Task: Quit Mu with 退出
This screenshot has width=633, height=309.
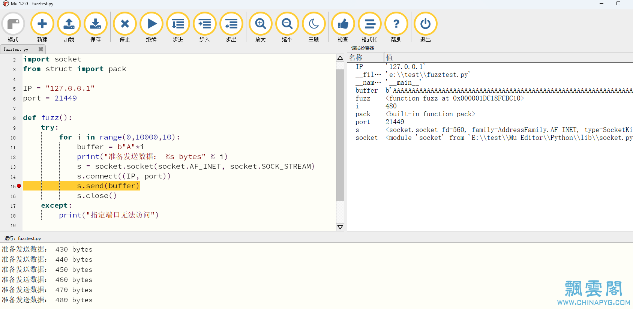Action: pyautogui.click(x=425, y=27)
